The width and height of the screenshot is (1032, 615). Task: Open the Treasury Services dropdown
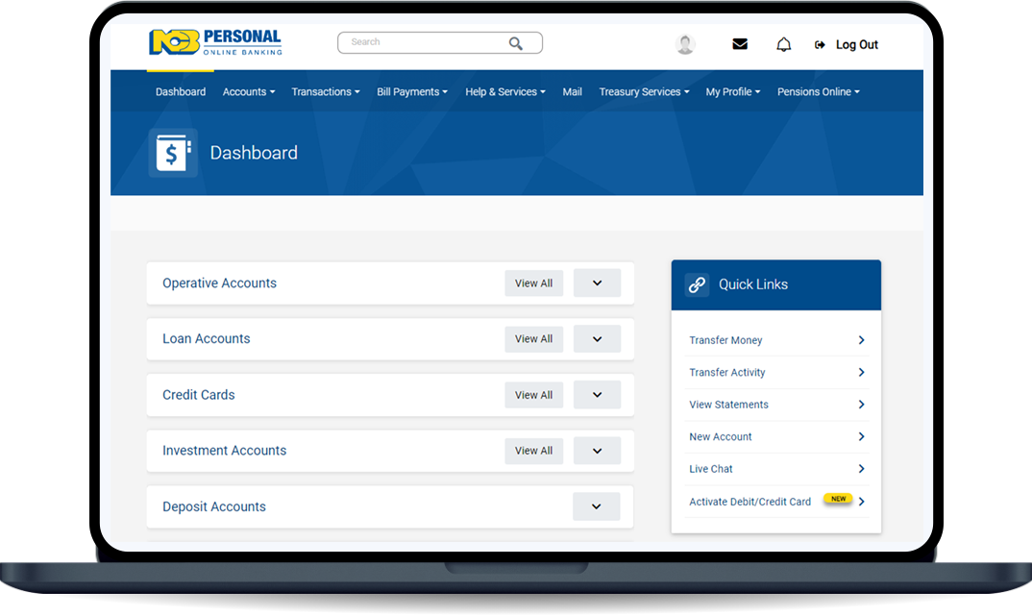tap(644, 92)
